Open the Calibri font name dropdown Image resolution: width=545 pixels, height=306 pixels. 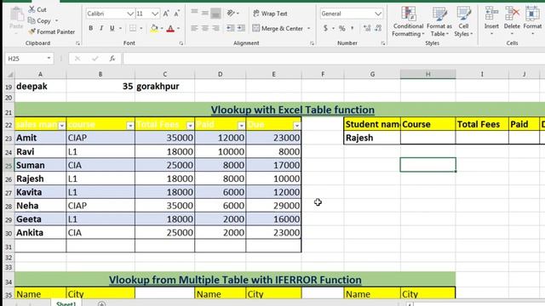(x=130, y=14)
